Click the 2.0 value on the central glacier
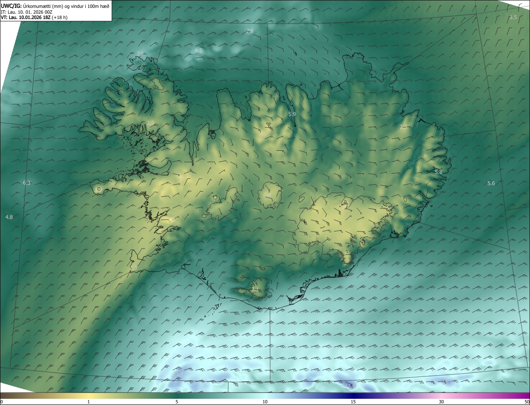This screenshot has height=405, width=530. [267, 194]
